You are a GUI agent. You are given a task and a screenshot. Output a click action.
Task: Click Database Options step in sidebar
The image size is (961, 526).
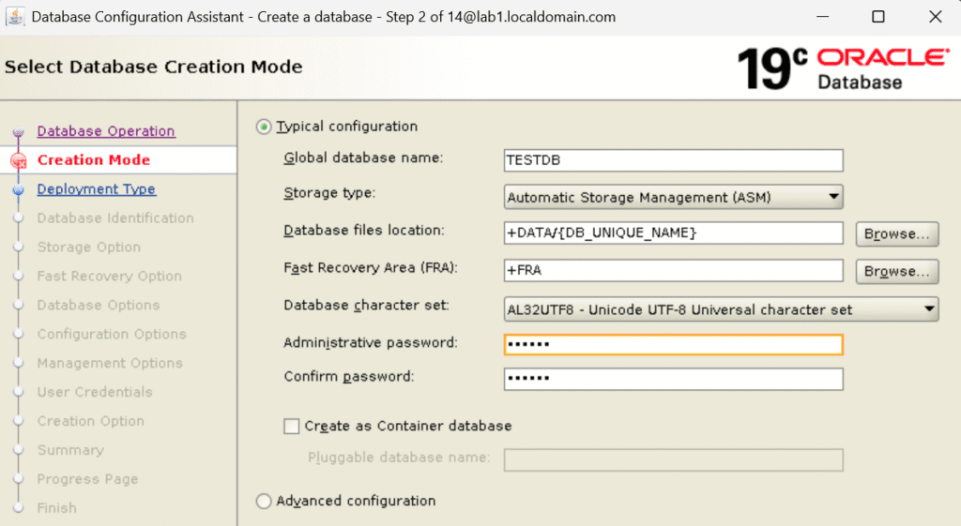[98, 305]
